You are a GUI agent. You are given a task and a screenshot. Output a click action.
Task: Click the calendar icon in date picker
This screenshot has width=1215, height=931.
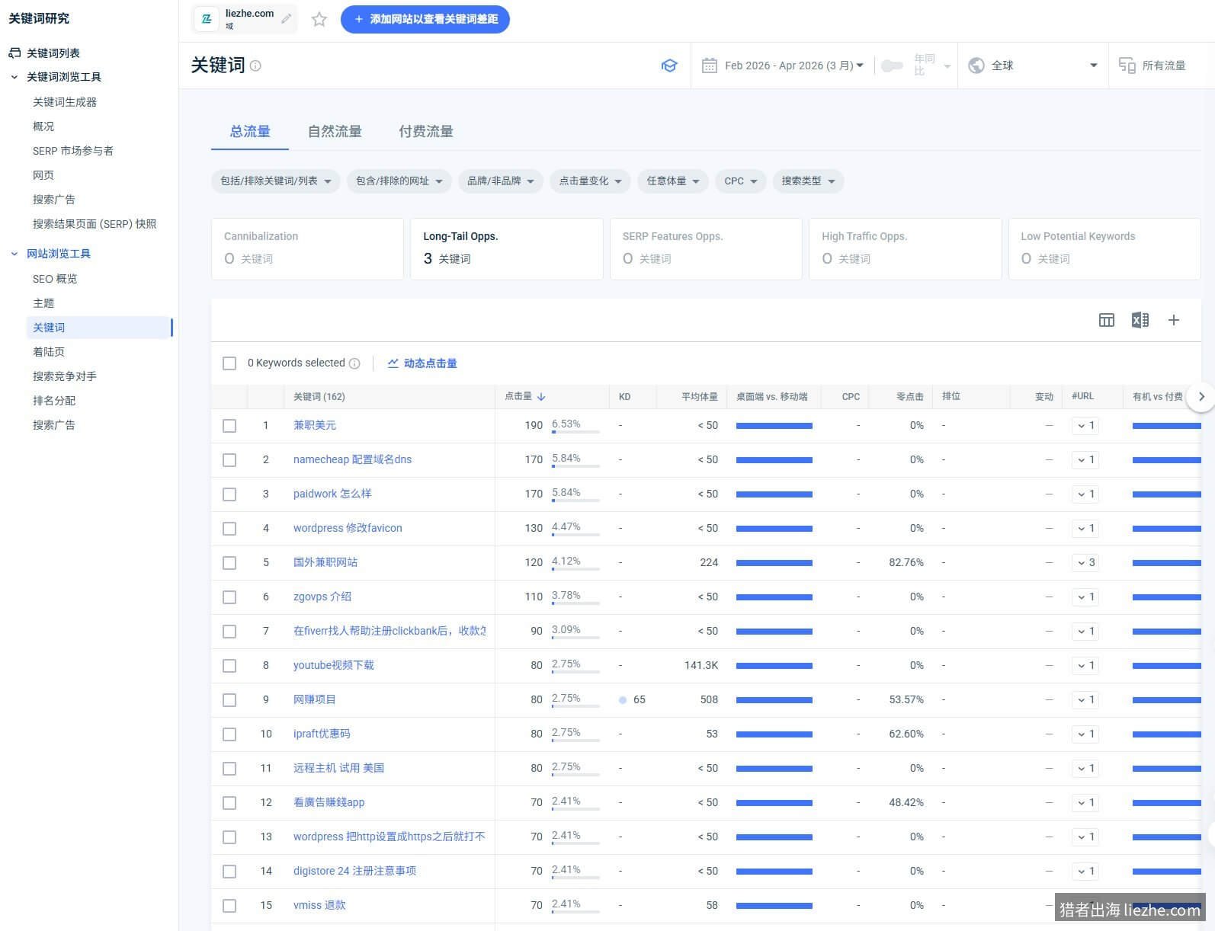tap(709, 66)
